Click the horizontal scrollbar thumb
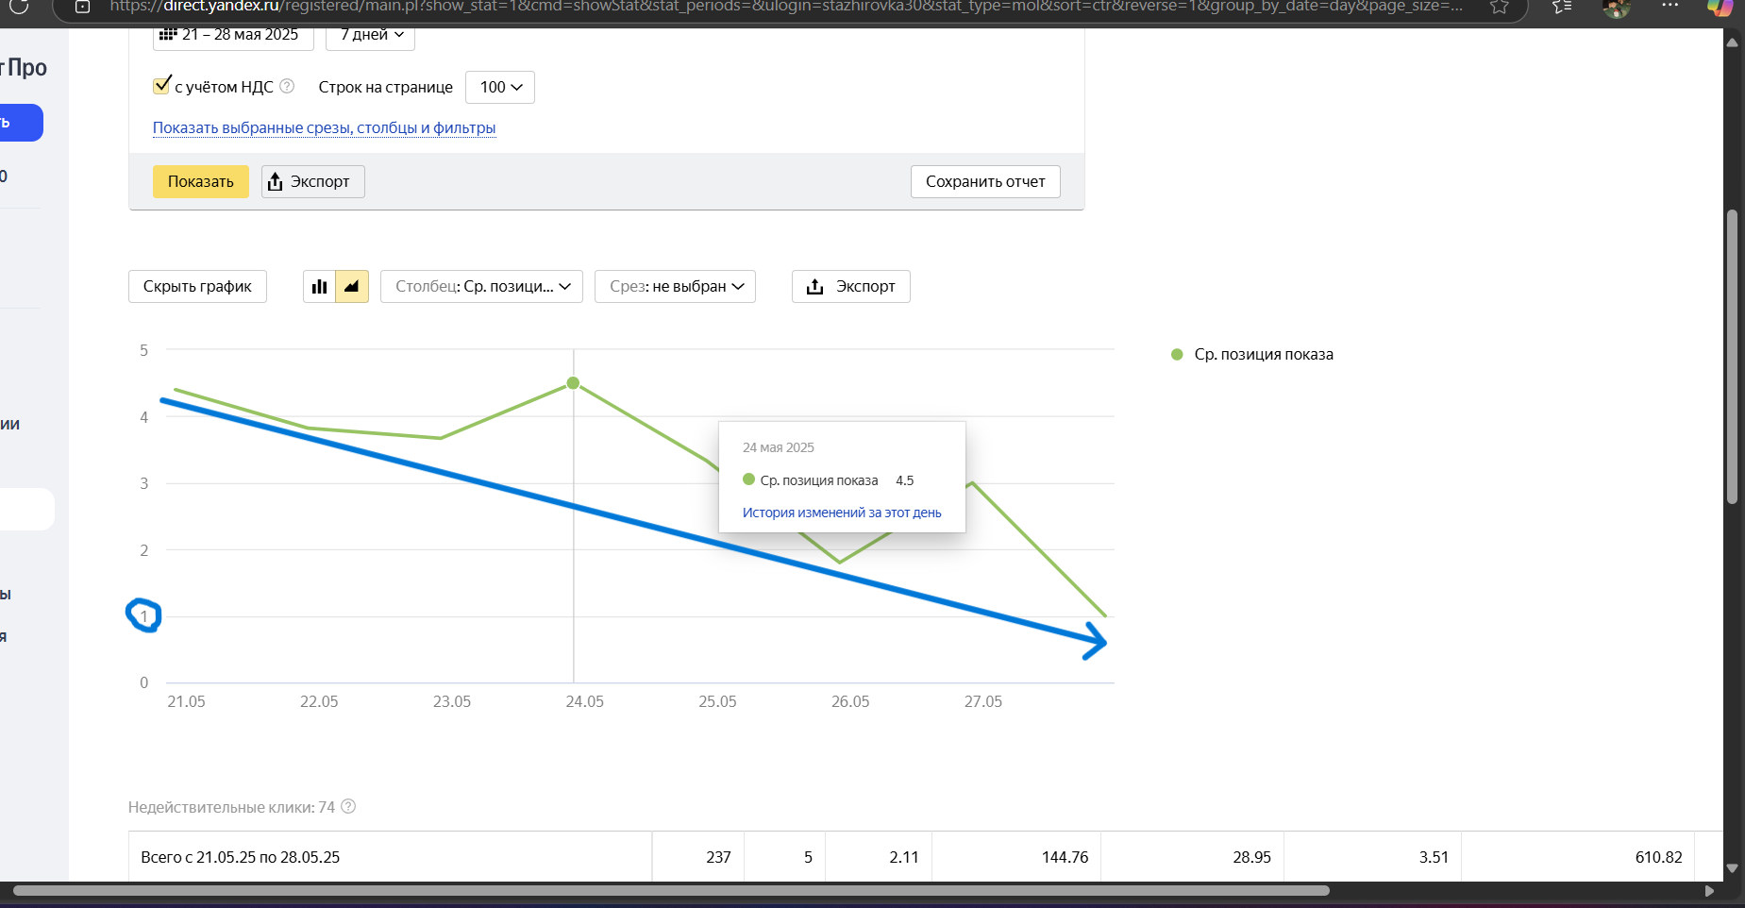The image size is (1745, 908). coord(671,891)
